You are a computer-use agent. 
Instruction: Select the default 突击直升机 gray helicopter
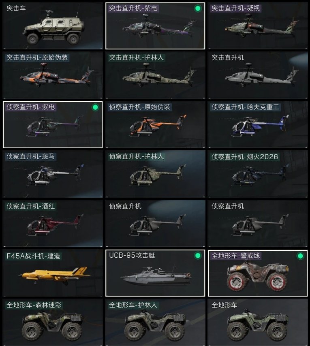point(258,75)
